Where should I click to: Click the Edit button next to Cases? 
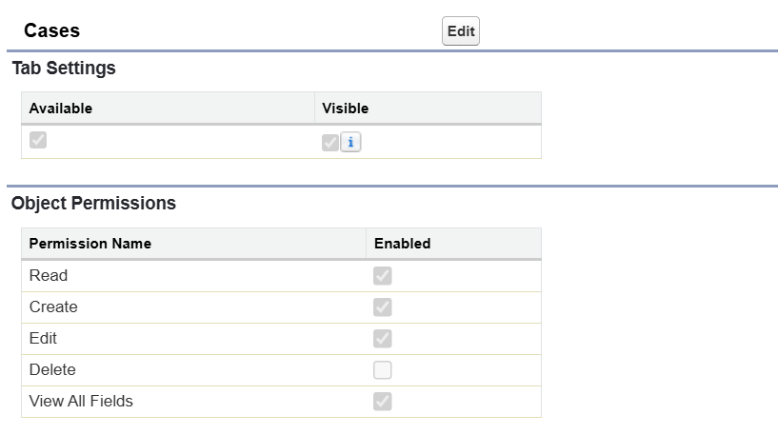(x=461, y=31)
